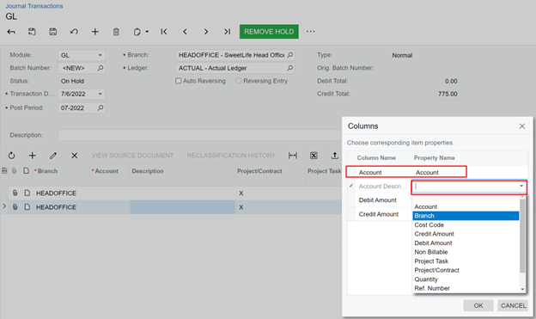Image resolution: width=536 pixels, height=319 pixels.
Task: Click the Save and Close icon
Action: click(32, 32)
